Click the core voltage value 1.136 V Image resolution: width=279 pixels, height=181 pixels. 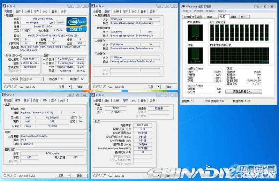(x=58, y=30)
